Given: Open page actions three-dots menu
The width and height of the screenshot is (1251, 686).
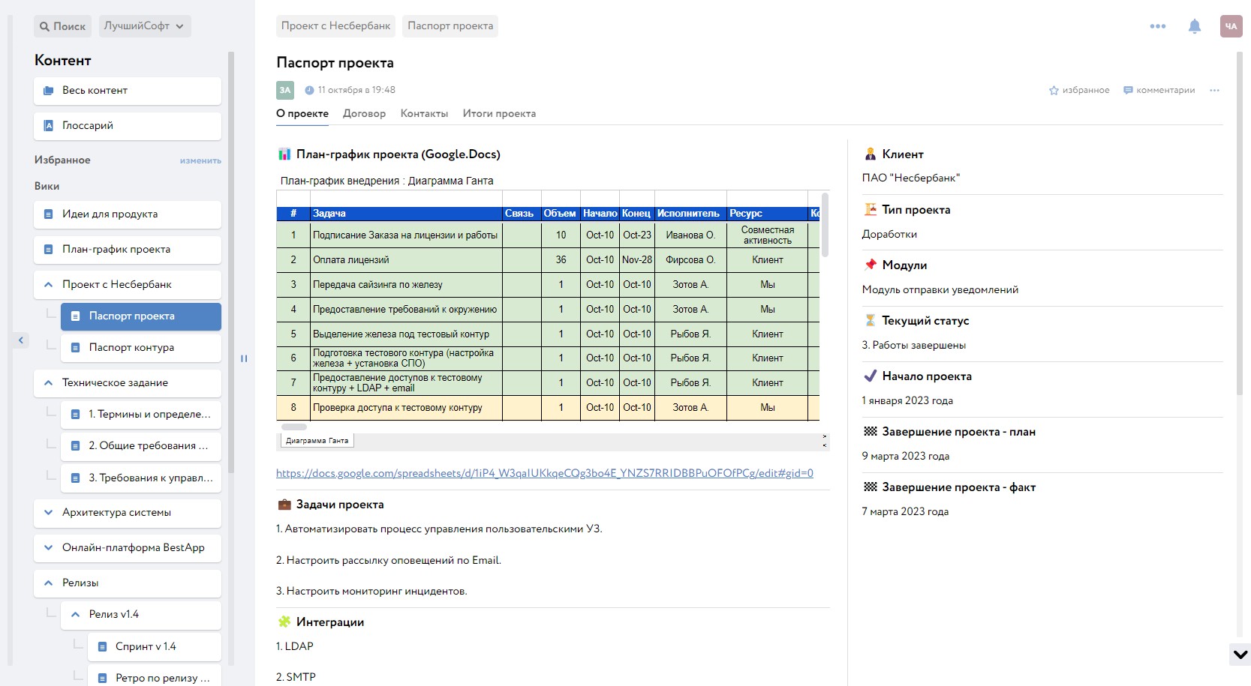Looking at the screenshot, I should coord(1214,91).
